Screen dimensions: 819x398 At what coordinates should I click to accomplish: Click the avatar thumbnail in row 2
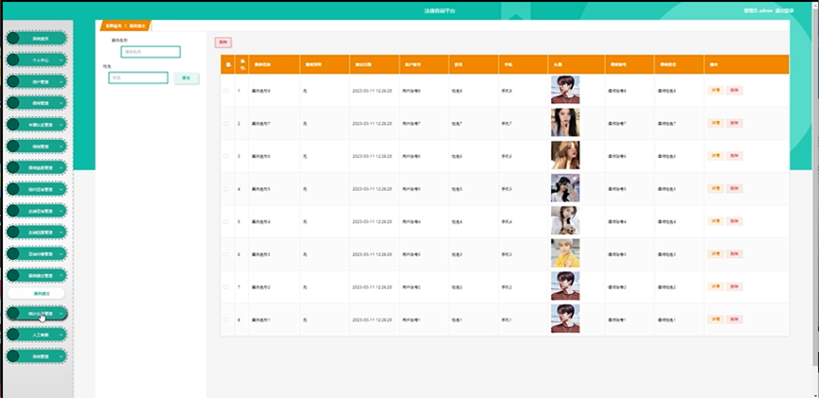(x=565, y=123)
